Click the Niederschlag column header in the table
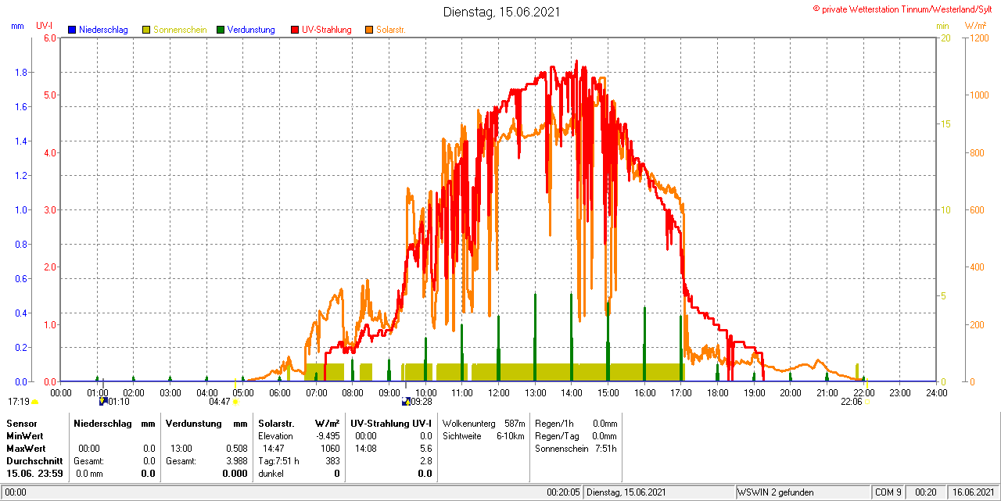Screen dimensions: 1001x501 tap(103, 423)
